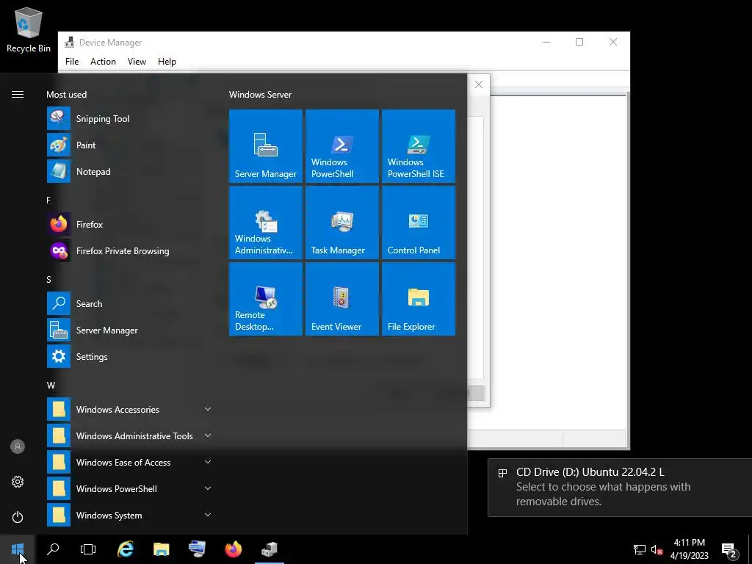Click the Power button in Start sidebar

coord(18,517)
